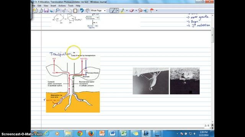Expand the Highlighter options arrow
This screenshot has height=137, width=245.
coord(127,11)
